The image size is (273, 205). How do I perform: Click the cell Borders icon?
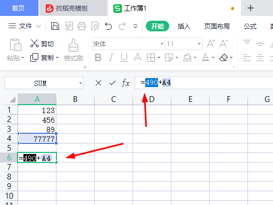pyautogui.click(x=151, y=58)
